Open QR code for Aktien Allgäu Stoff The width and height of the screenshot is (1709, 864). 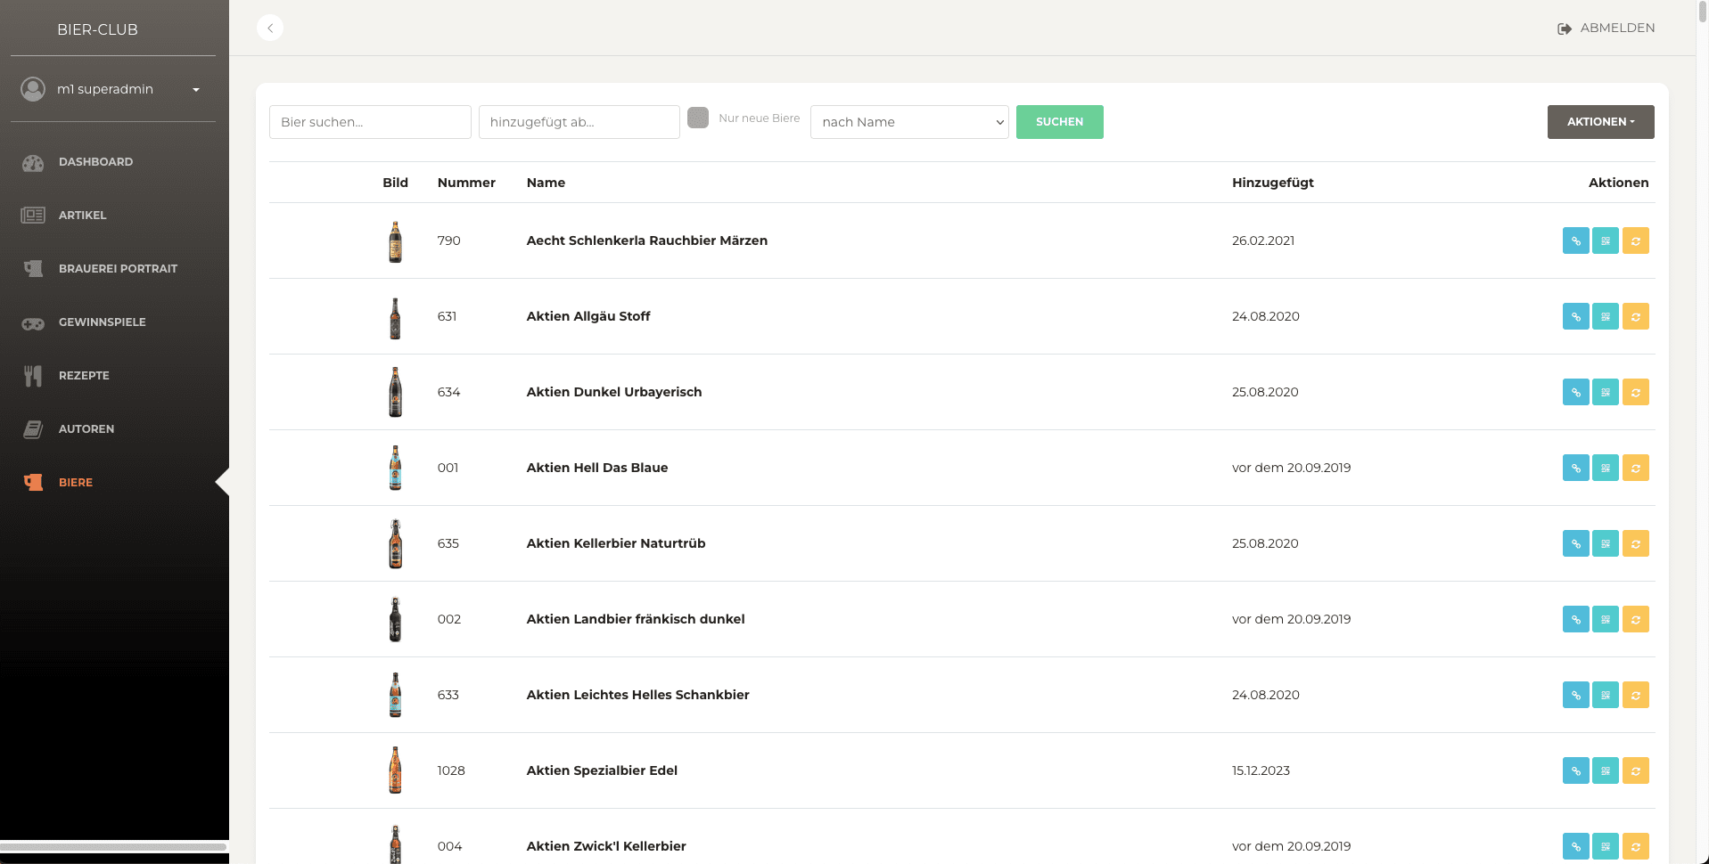(x=1605, y=316)
